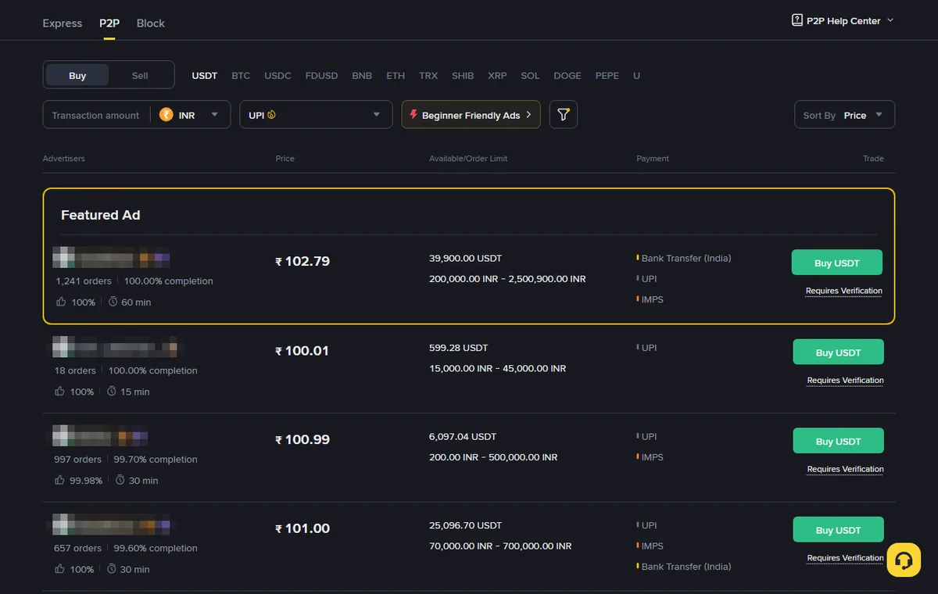
Task: Click thumbs-up icon beside 99.98% rating
Action: click(x=59, y=480)
